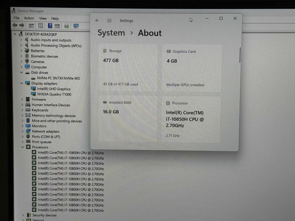The width and height of the screenshot is (295, 221).
Task: Open the Action menu
Action: pyautogui.click(x=29, y=18)
